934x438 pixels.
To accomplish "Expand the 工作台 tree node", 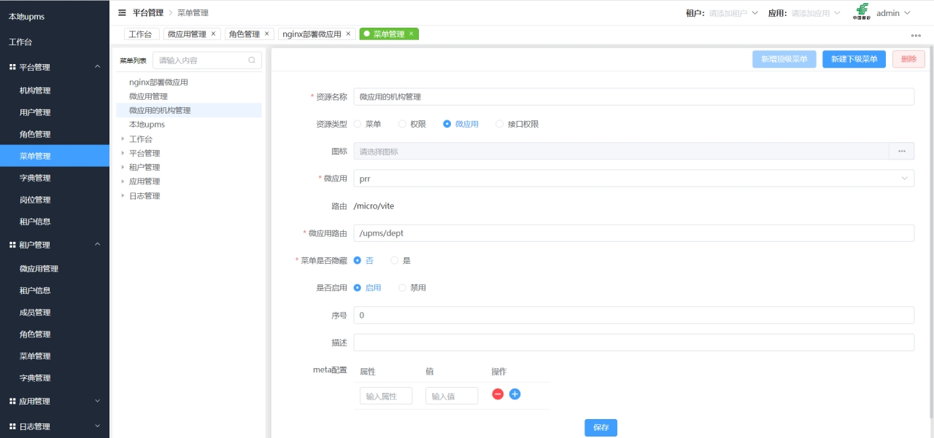I will coord(123,138).
